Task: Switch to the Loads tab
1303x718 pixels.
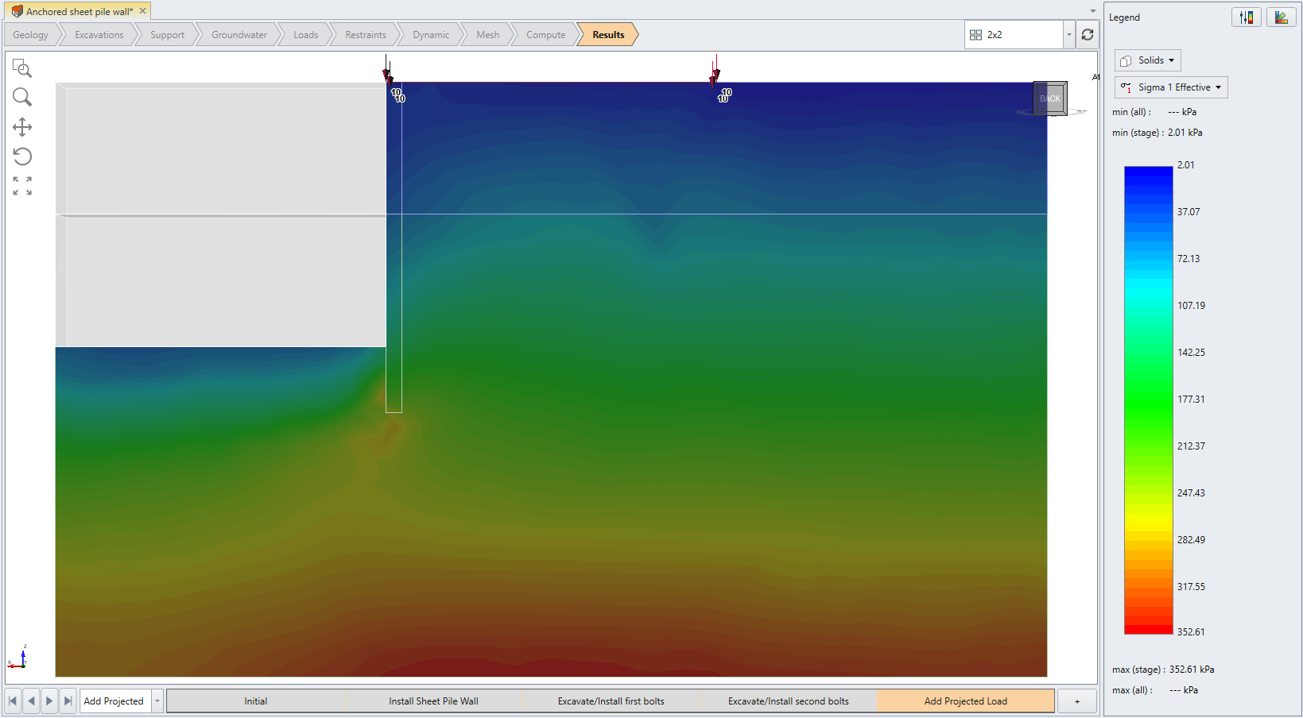Action: 305,35
